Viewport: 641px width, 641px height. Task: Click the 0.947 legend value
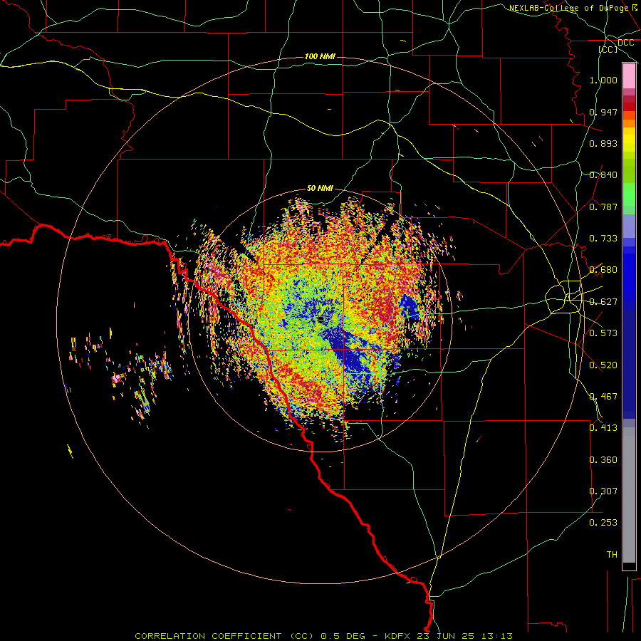click(x=603, y=112)
